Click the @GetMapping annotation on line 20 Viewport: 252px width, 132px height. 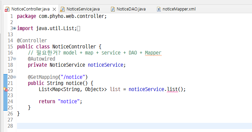pyautogui.click(x=43, y=77)
